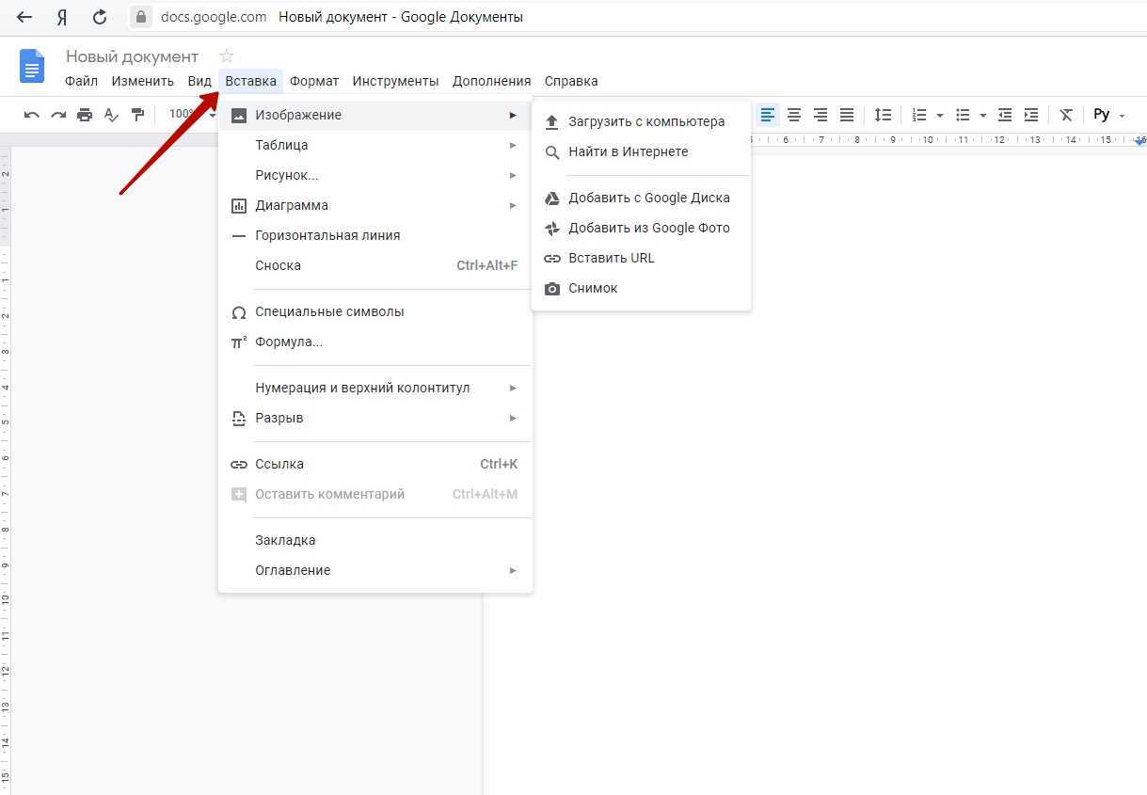This screenshot has height=795, width=1147.
Task: Open the Google Docs home icon
Action: [x=32, y=67]
